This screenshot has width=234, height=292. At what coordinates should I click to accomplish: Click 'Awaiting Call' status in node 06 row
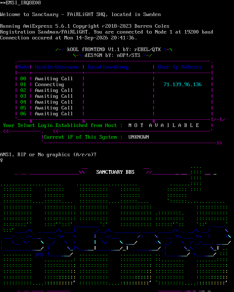[54, 114]
